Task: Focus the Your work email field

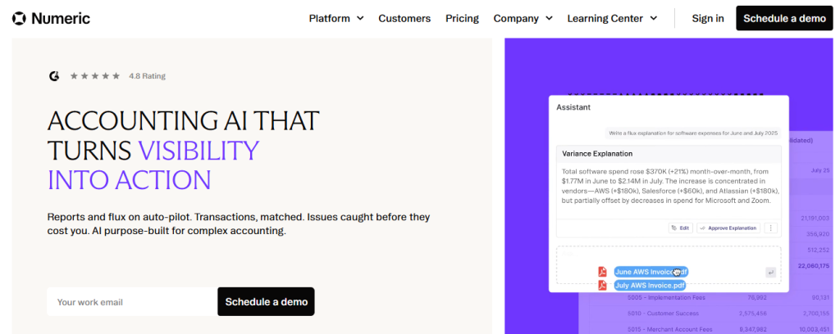Action: point(132,302)
